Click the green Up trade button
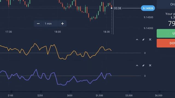175x98 pixels. pos(166,33)
